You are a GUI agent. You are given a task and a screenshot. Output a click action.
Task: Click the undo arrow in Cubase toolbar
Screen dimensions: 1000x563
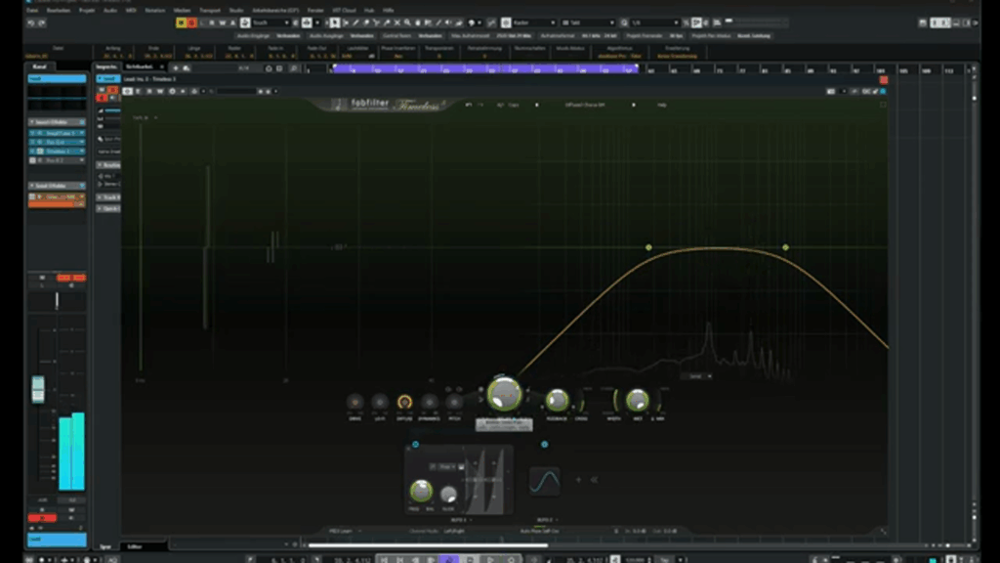click(x=31, y=23)
